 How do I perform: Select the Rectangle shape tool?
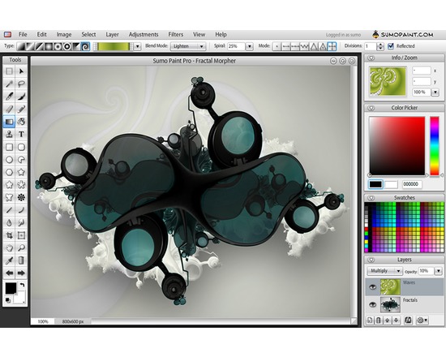(10, 147)
